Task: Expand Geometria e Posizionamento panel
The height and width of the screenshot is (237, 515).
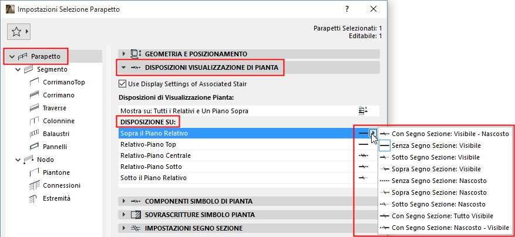Action: [x=124, y=54]
